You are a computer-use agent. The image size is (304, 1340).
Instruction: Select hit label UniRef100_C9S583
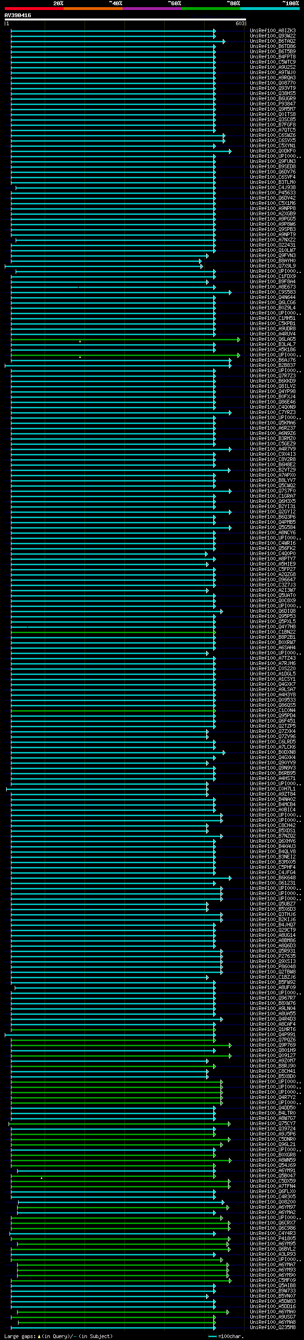click(x=273, y=292)
